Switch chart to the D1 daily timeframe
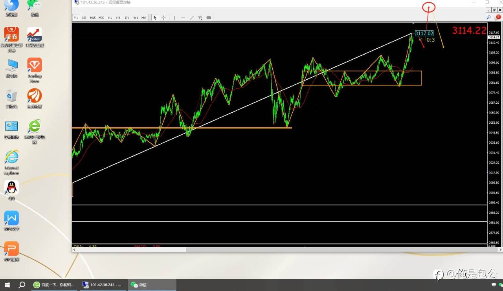The image size is (503, 291). (x=127, y=18)
